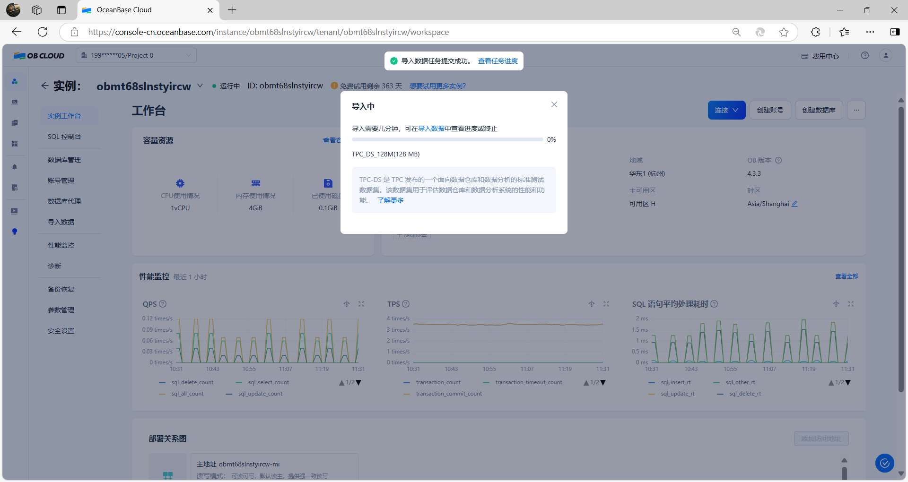Toggle sql_update_count series in QPS legend
This screenshot has height=482, width=908.
click(254, 394)
